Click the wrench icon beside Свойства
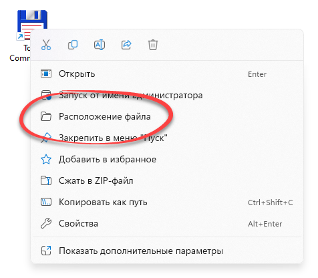Image resolution: width=318 pixels, height=278 pixels. [46, 223]
